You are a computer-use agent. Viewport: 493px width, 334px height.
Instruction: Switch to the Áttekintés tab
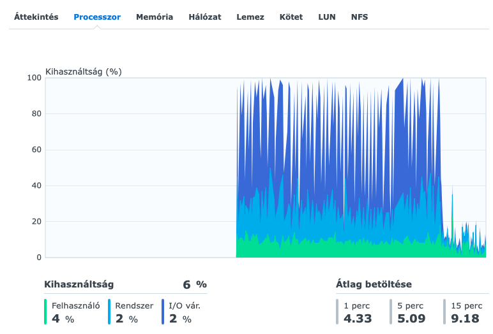(36, 17)
